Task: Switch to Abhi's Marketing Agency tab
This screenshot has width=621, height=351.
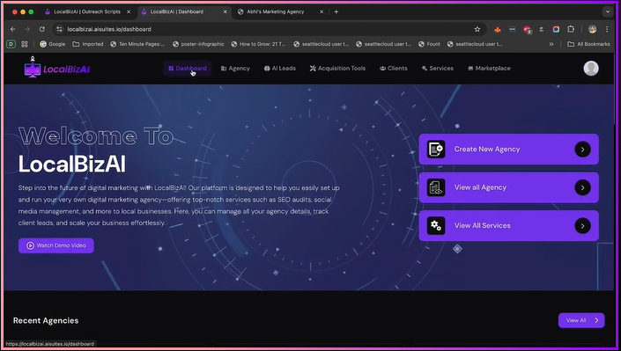Action: tap(280, 11)
